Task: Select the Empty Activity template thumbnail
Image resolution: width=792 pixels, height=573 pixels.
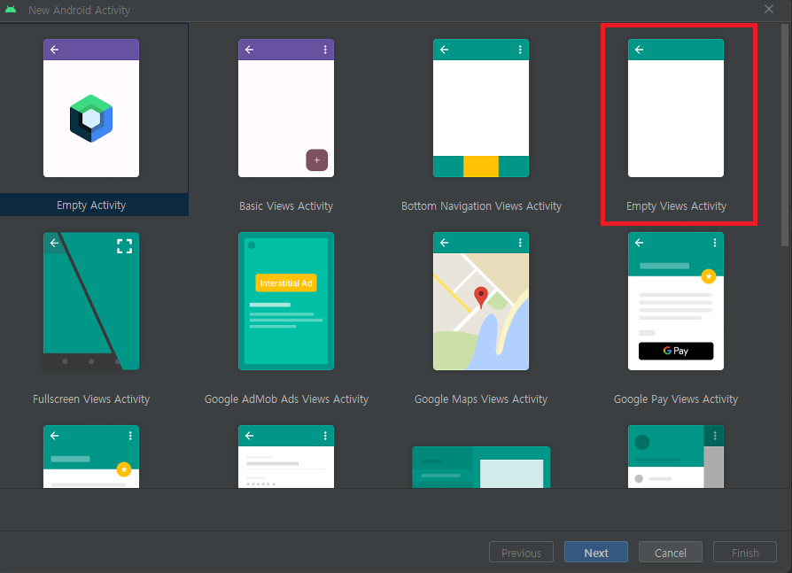Action: [91, 108]
